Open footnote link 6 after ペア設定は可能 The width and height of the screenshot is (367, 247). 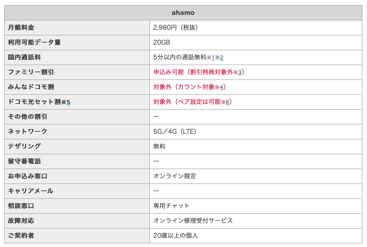227,102
